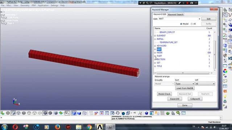The image size is (232, 130).
Task: Click the ExpandAll button
Action: tap(175, 99)
